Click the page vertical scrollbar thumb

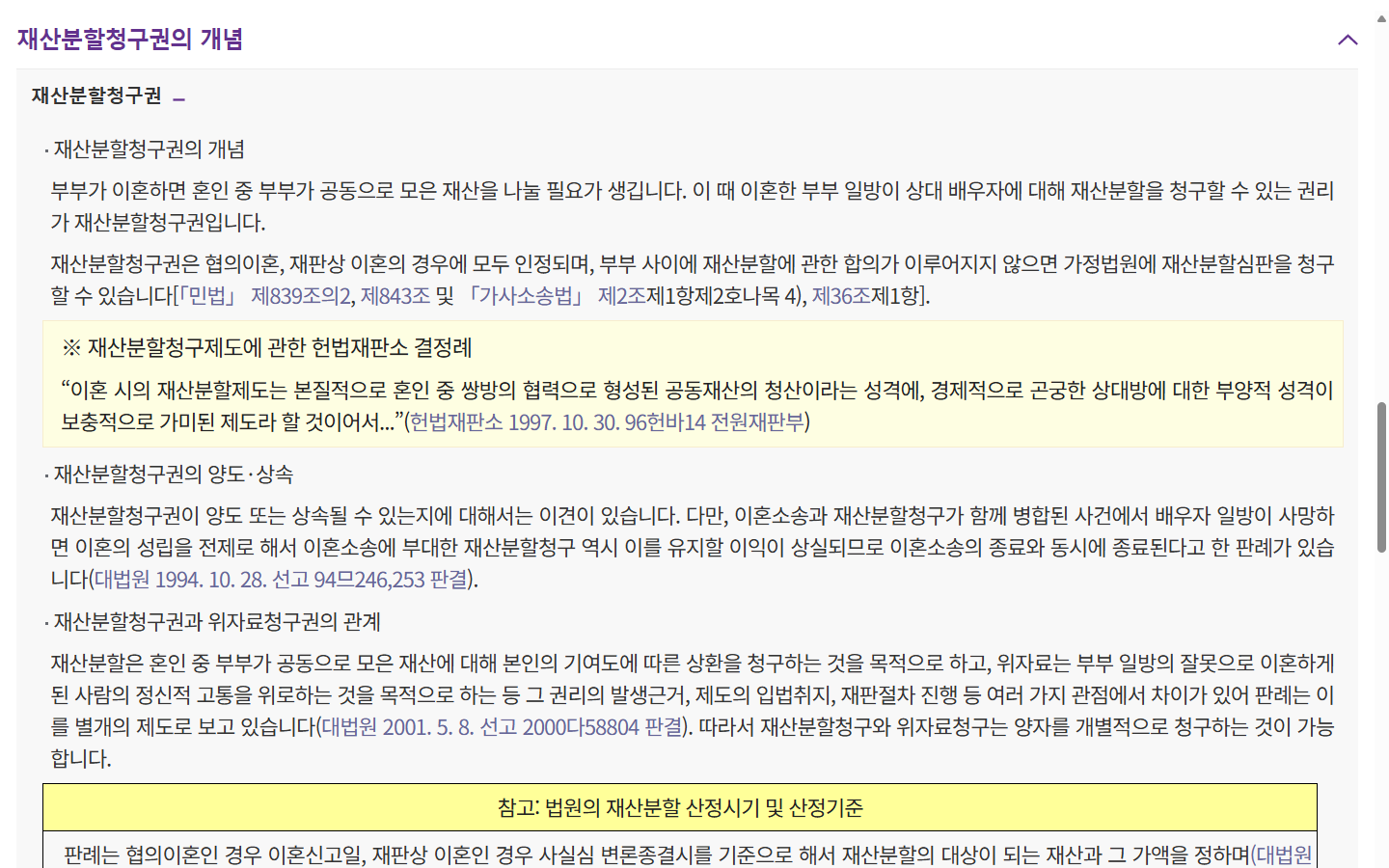point(1381,476)
